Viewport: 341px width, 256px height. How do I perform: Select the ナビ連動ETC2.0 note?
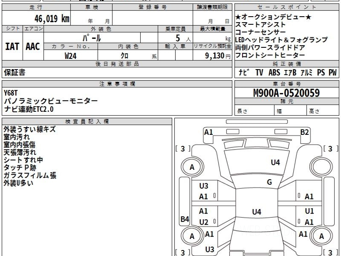29,109
